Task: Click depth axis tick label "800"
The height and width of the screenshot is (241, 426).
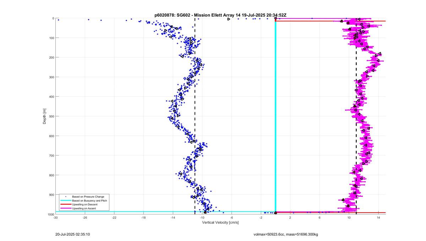Action: point(51,175)
